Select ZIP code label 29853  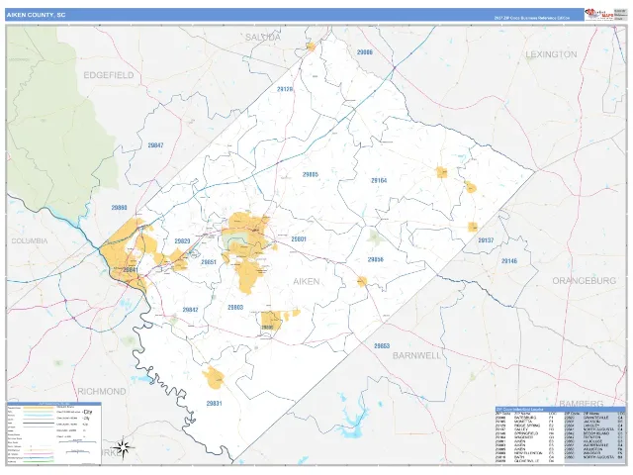coord(382,346)
